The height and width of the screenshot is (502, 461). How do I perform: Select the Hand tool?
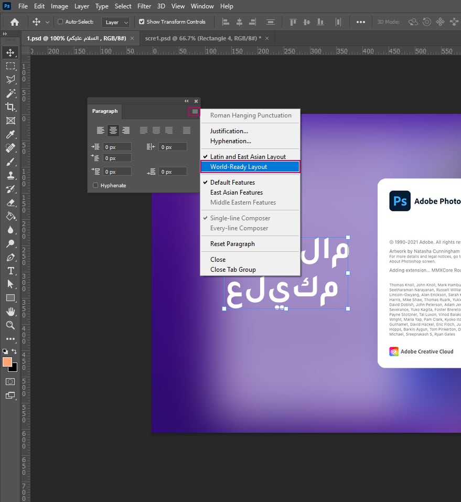coord(10,312)
